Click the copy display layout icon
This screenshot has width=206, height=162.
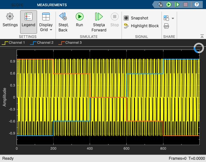coord(166,18)
